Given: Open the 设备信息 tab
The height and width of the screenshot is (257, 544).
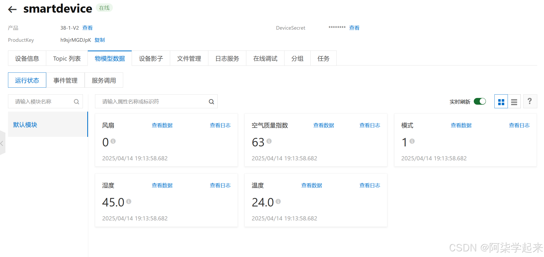Looking at the screenshot, I should coord(27,59).
